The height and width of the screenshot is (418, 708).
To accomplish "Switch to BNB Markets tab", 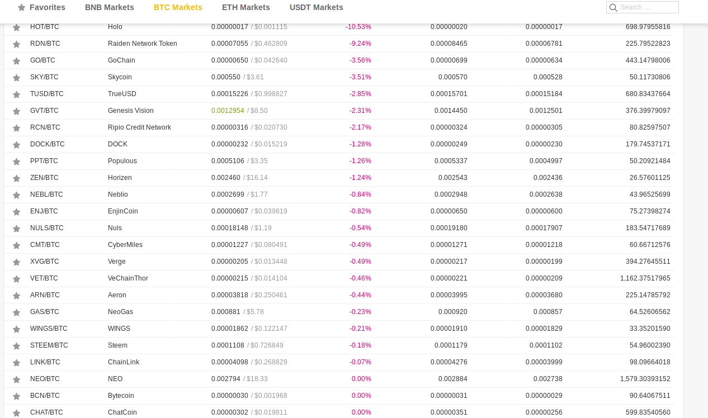I will 110,7.
